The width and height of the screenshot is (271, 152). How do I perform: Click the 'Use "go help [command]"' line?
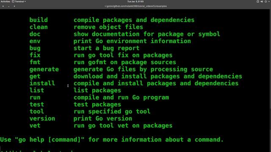(112, 140)
